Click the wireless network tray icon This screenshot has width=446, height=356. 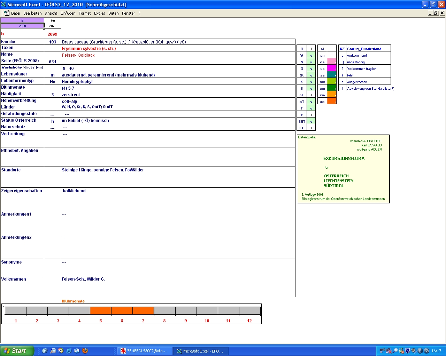382,351
